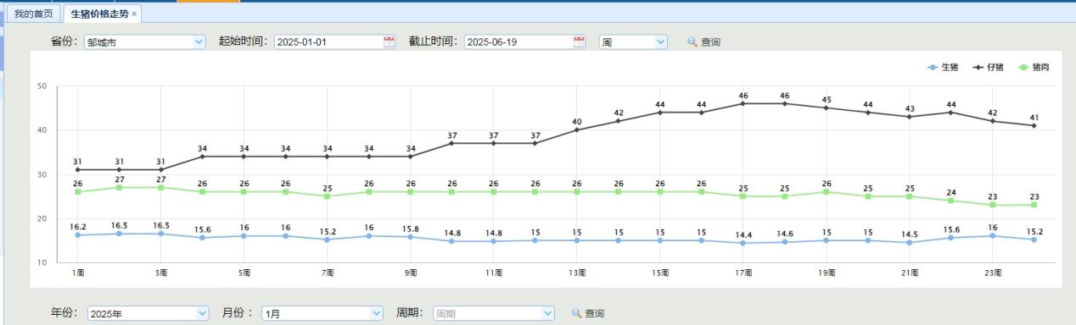Click 查询 next to the date range
This screenshot has height=325, width=1076.
pos(710,41)
